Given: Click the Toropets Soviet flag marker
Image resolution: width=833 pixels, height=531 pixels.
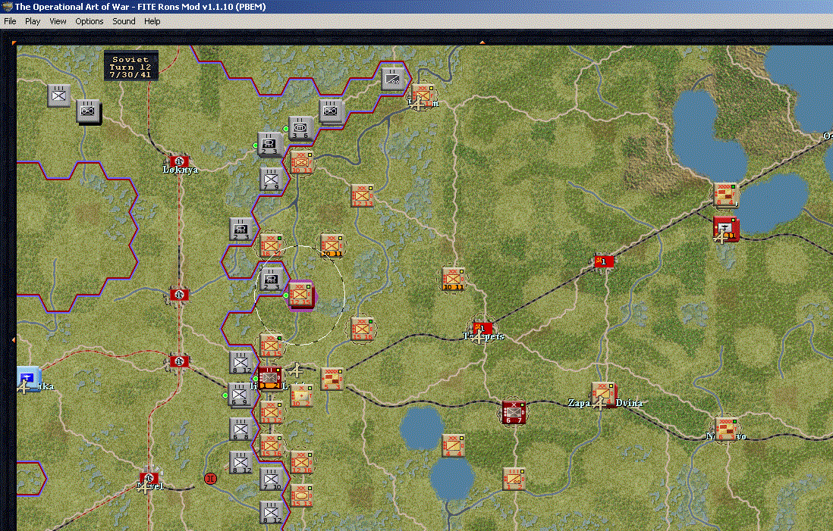Looking at the screenshot, I should (483, 328).
